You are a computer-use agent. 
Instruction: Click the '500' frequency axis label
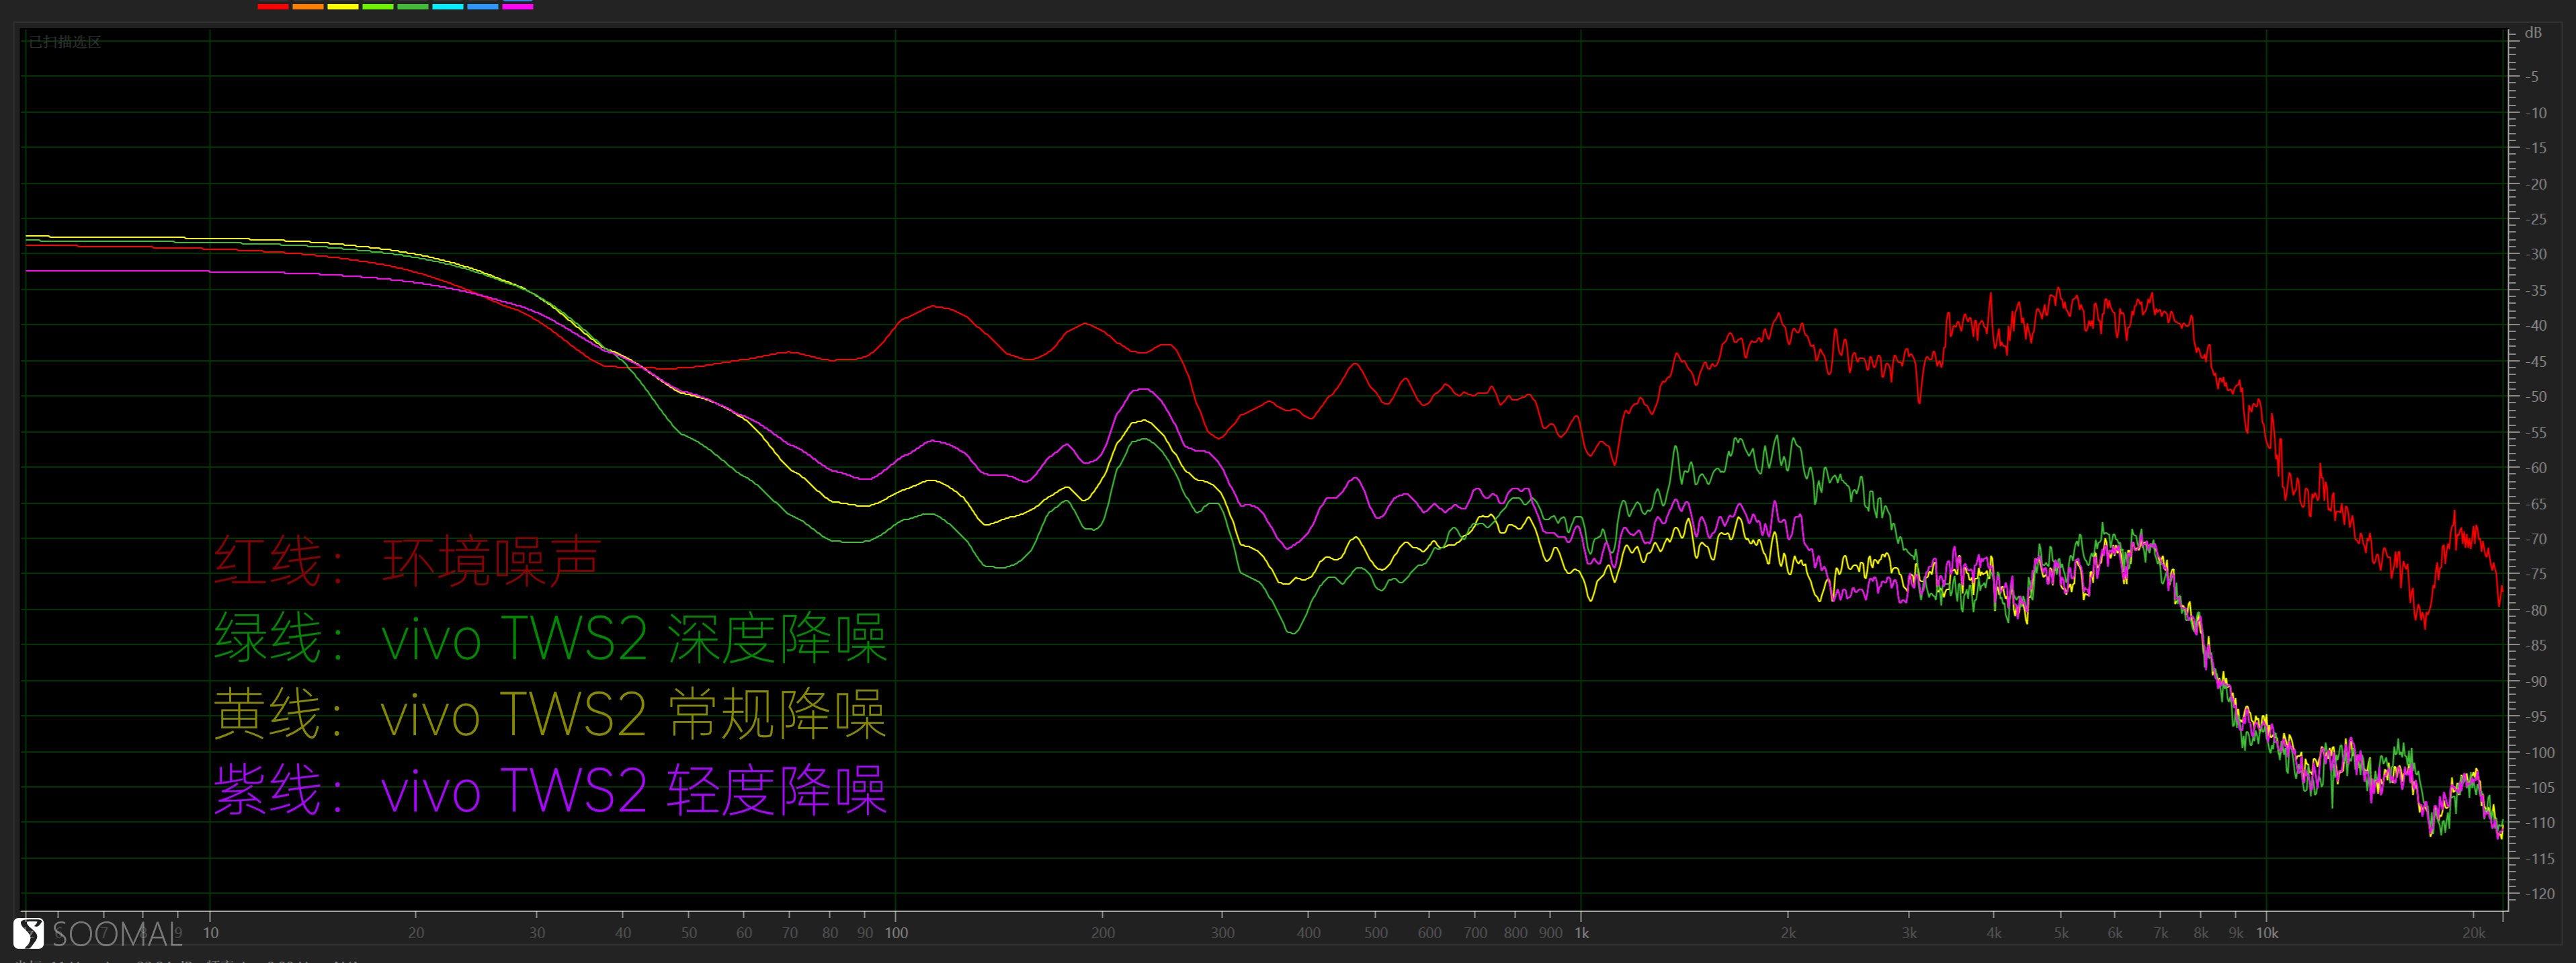[x=1375, y=933]
